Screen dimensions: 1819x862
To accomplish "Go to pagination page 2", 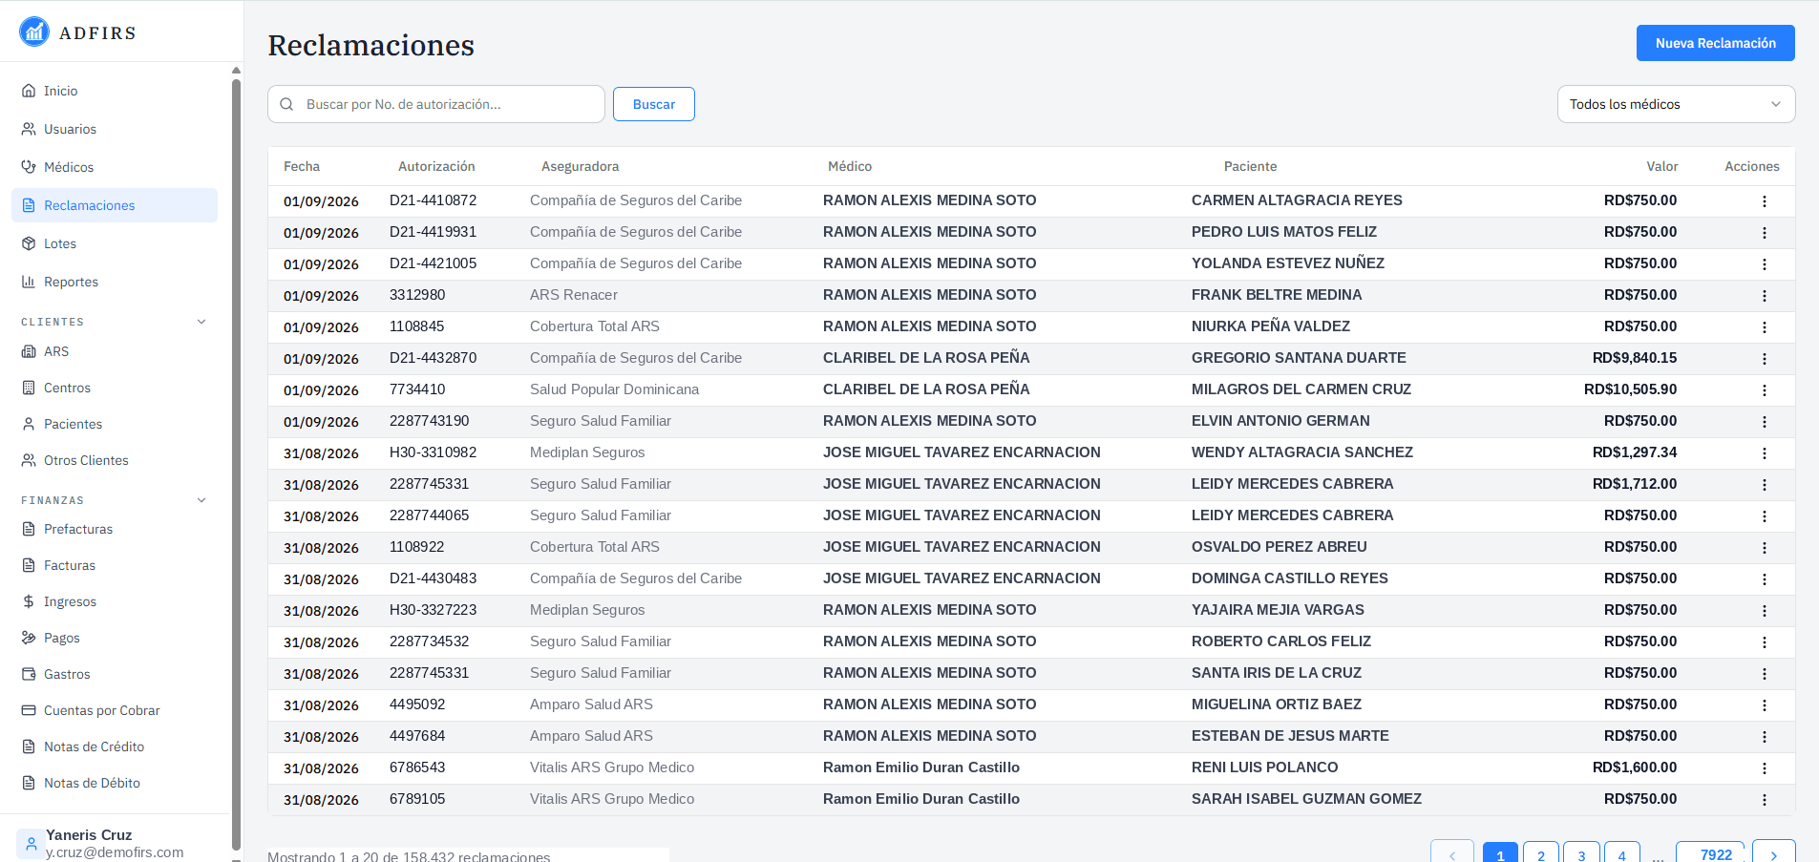I will tap(1540, 853).
